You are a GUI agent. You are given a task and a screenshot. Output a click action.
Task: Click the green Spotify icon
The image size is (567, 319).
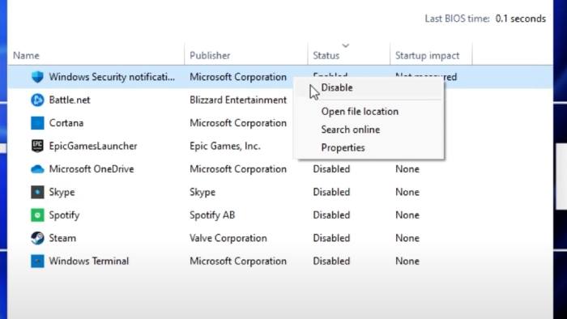37,215
